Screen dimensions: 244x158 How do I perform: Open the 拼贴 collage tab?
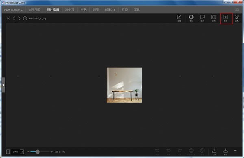pos(83,10)
